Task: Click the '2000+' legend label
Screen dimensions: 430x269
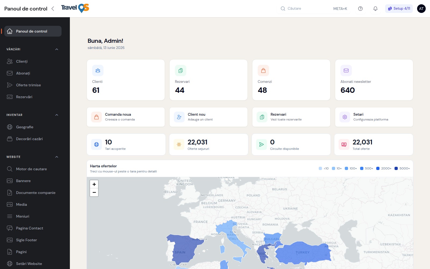Action: pyautogui.click(x=386, y=168)
